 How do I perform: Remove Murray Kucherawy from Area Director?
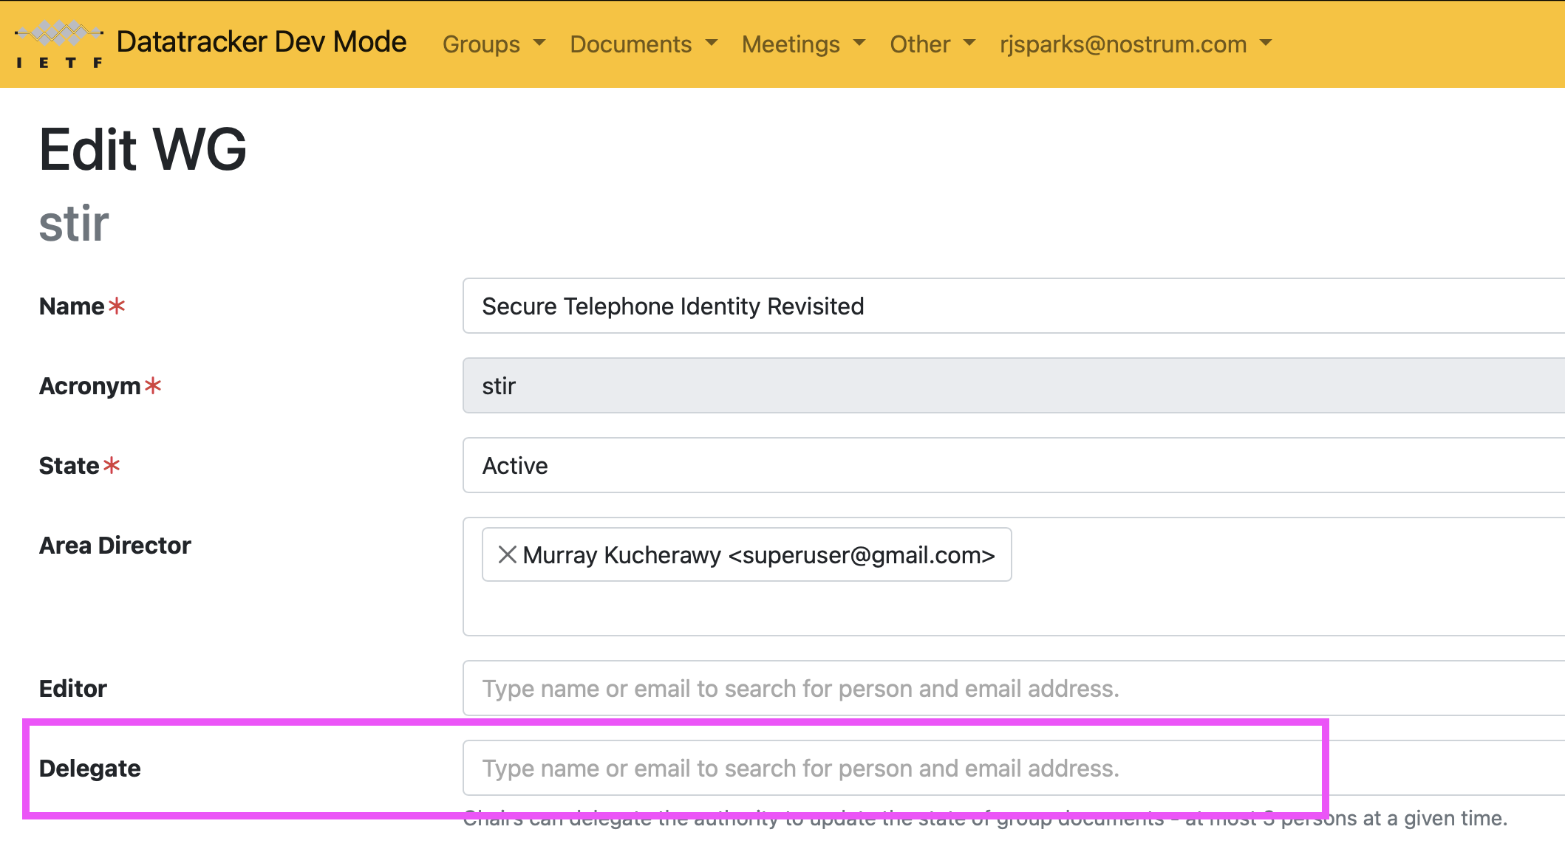click(x=507, y=554)
